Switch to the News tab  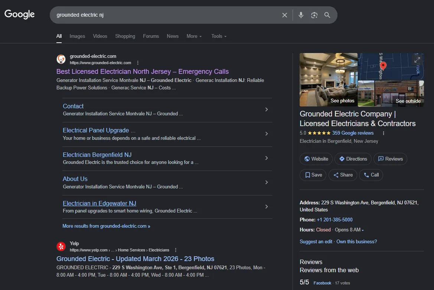173,36
